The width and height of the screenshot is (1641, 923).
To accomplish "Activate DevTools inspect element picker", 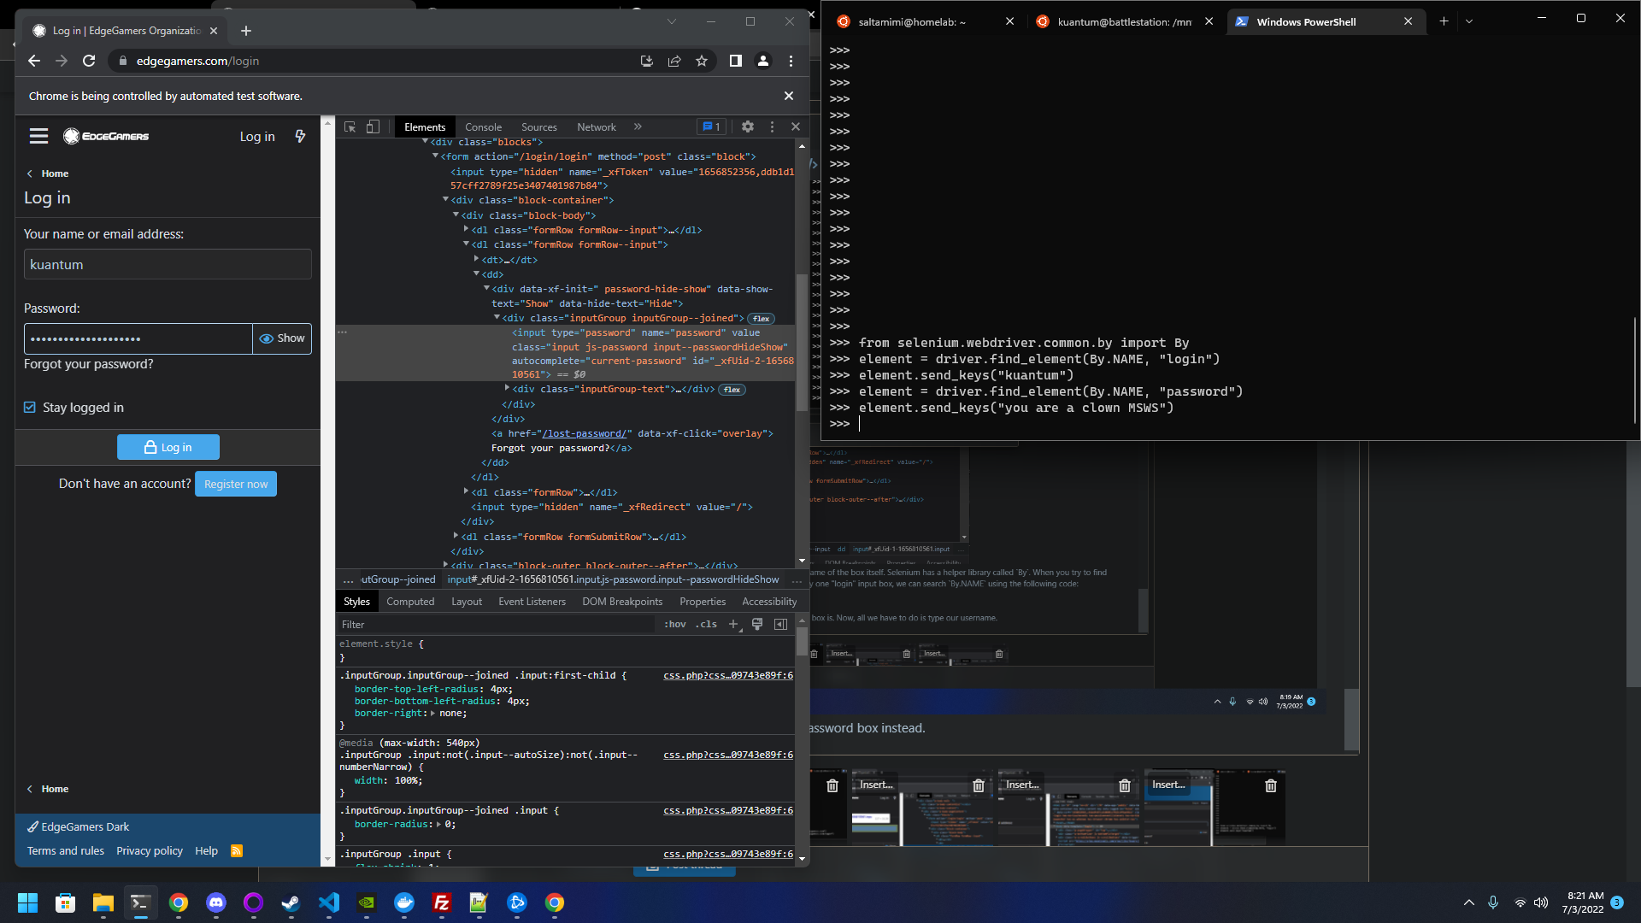I will point(350,126).
